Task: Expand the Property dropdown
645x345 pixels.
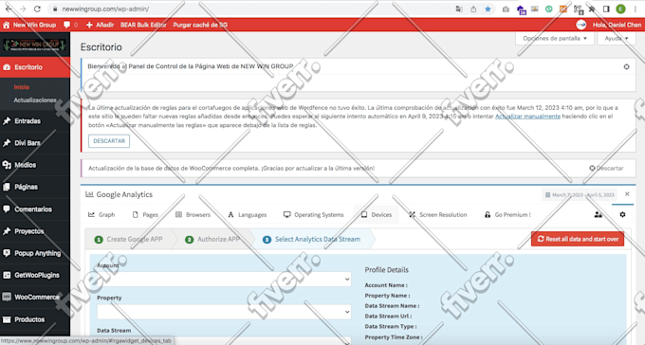Action: coord(224,312)
